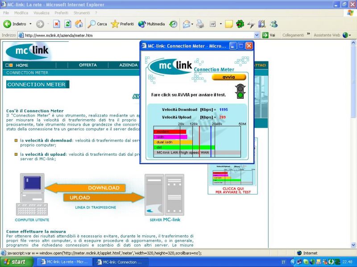Click the CLICCA QUI PER AVVIARE IL TEST link

click(233, 190)
